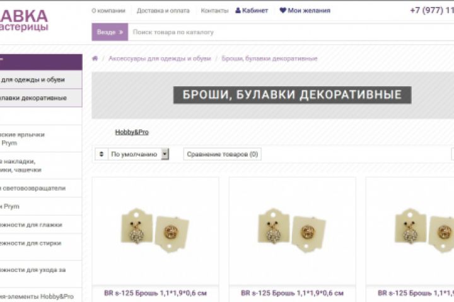Image resolution: width=454 pixels, height=302 pixels.
Task: Click first BR s-125 Брошь product title
Action: (156, 293)
